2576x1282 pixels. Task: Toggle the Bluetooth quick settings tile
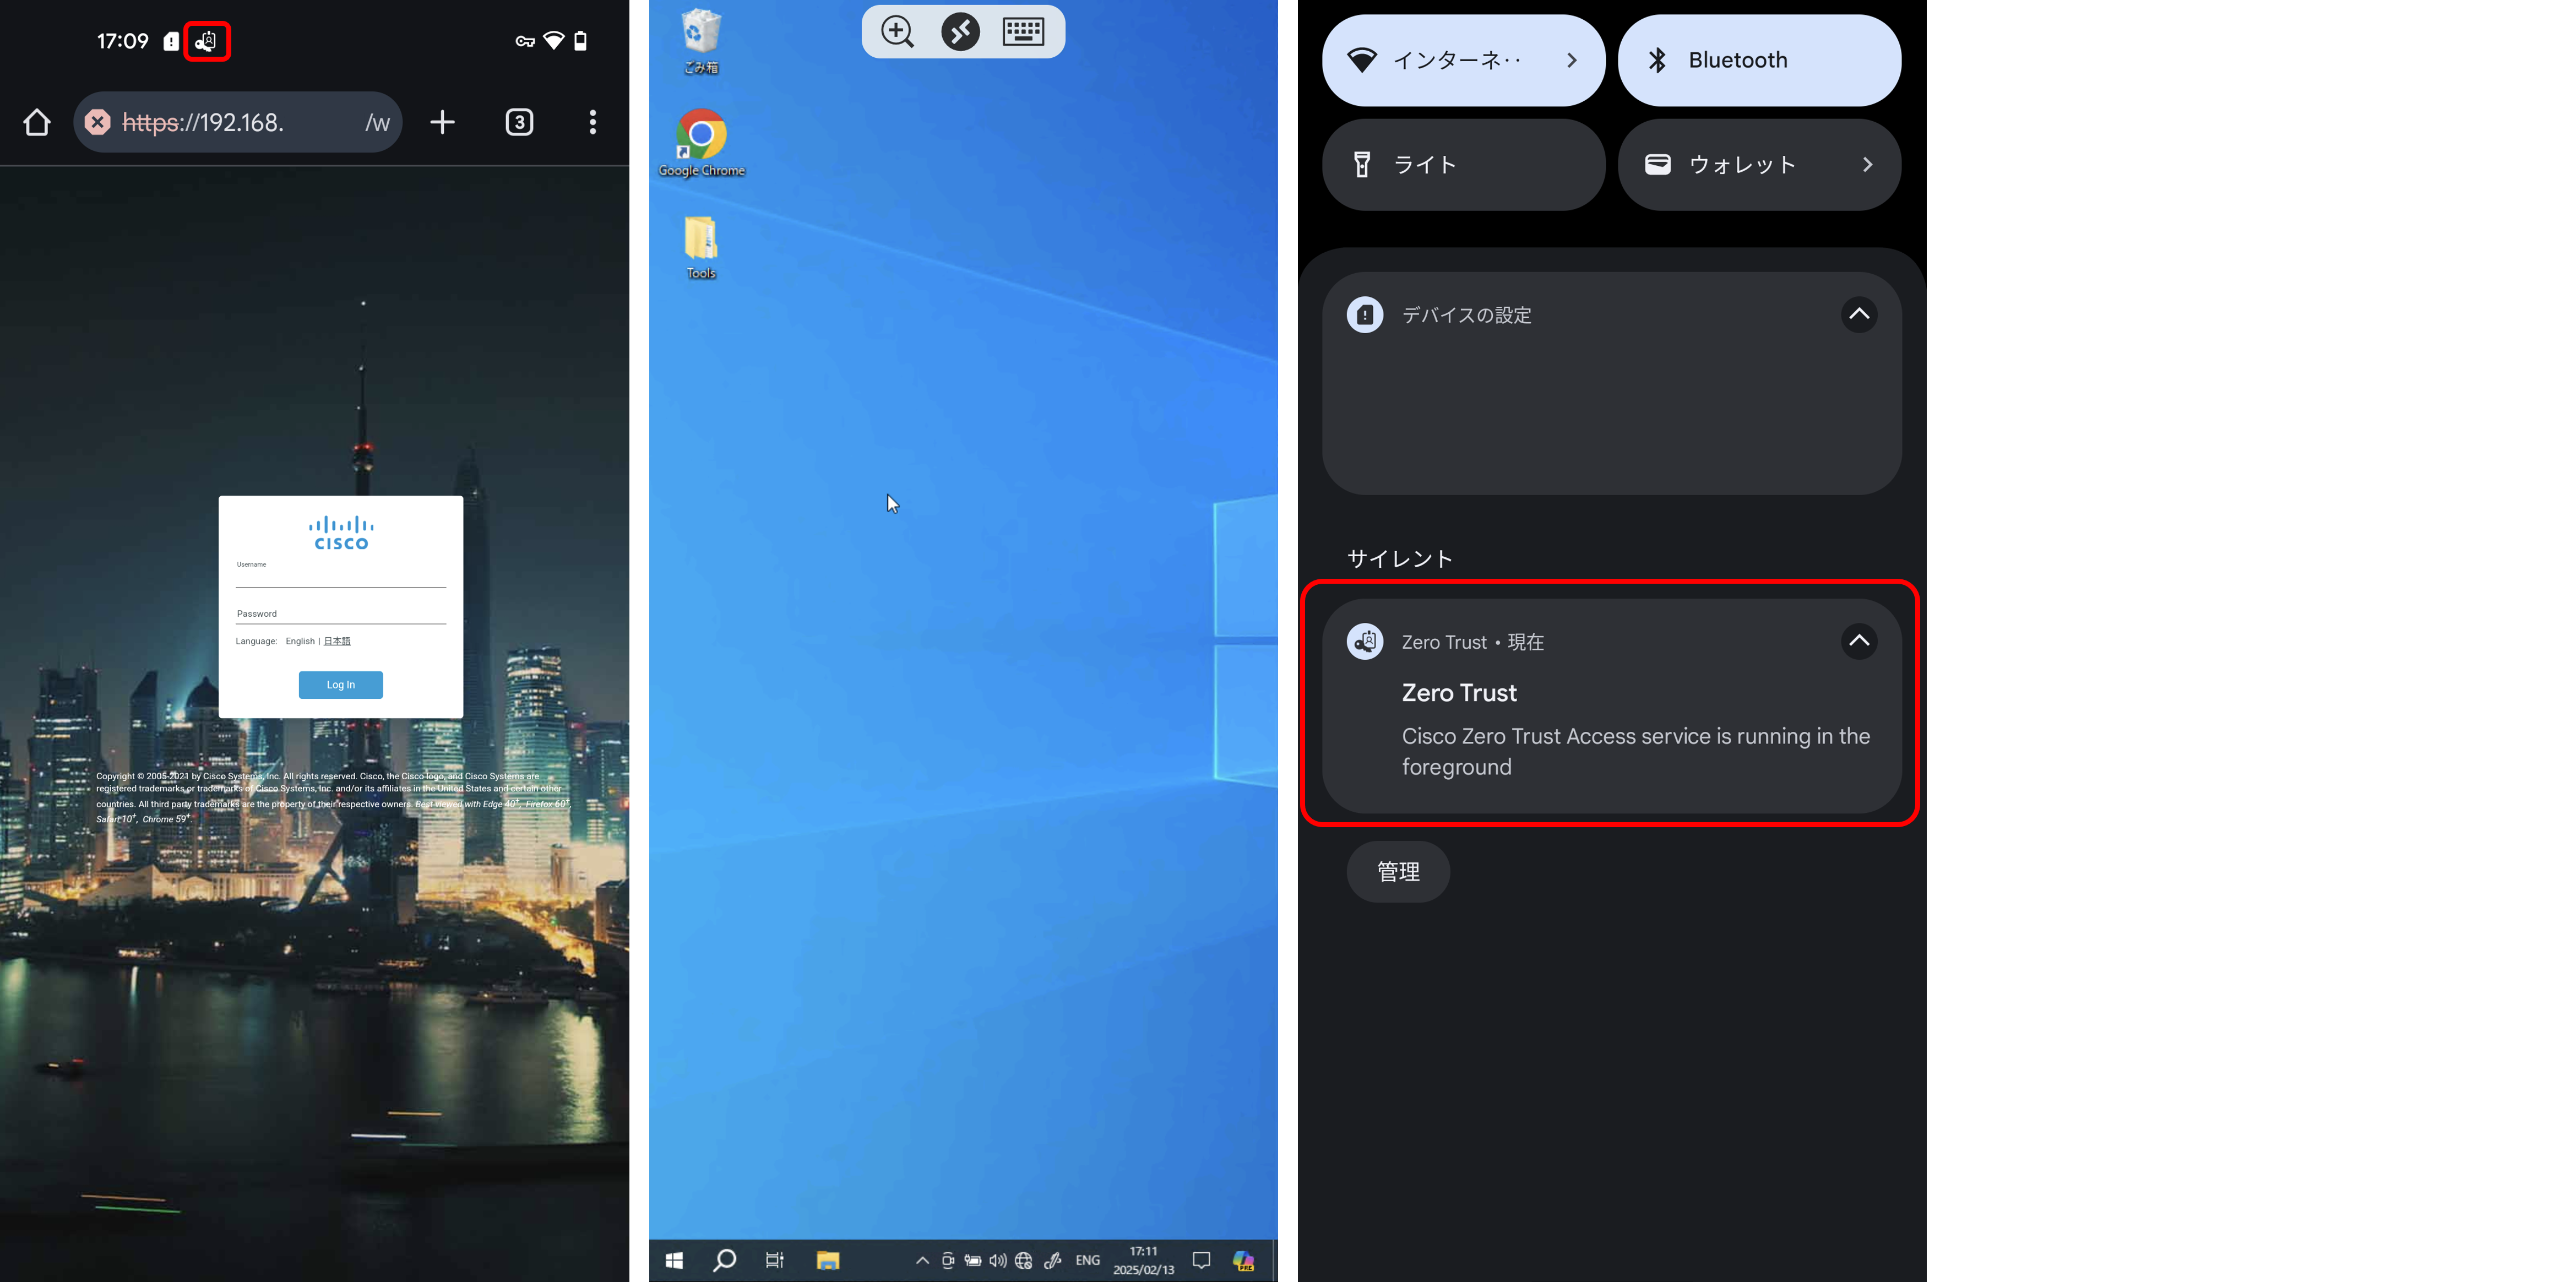click(1759, 60)
